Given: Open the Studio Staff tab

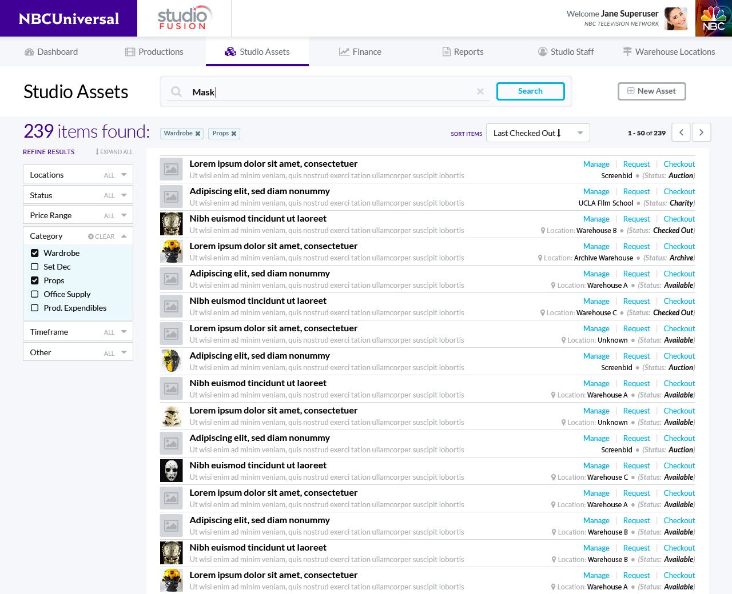Looking at the screenshot, I should click(566, 52).
